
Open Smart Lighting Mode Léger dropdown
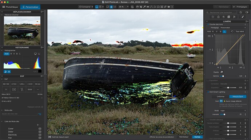[233, 110]
